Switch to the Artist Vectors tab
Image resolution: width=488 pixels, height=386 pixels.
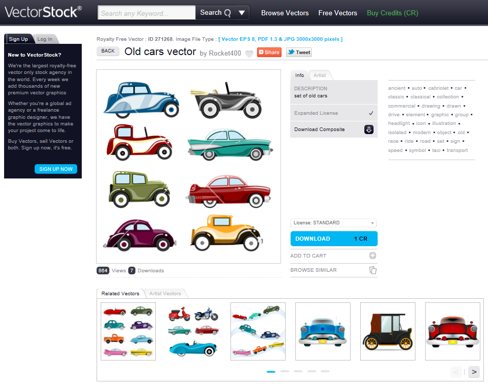pos(165,294)
